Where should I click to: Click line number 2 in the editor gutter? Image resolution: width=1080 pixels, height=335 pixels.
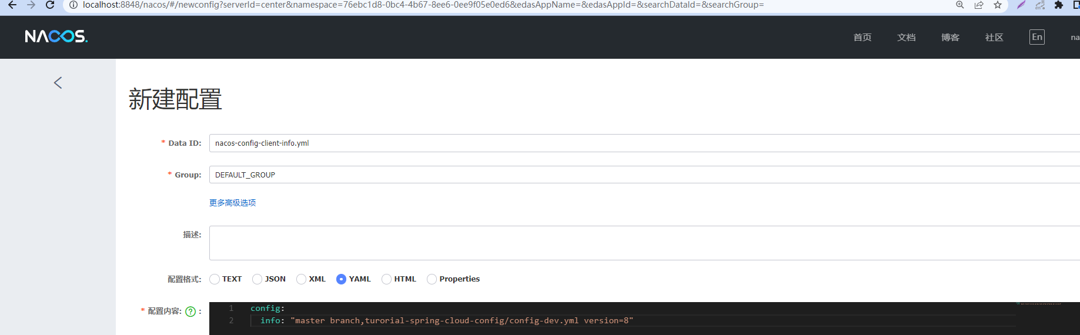(231, 320)
